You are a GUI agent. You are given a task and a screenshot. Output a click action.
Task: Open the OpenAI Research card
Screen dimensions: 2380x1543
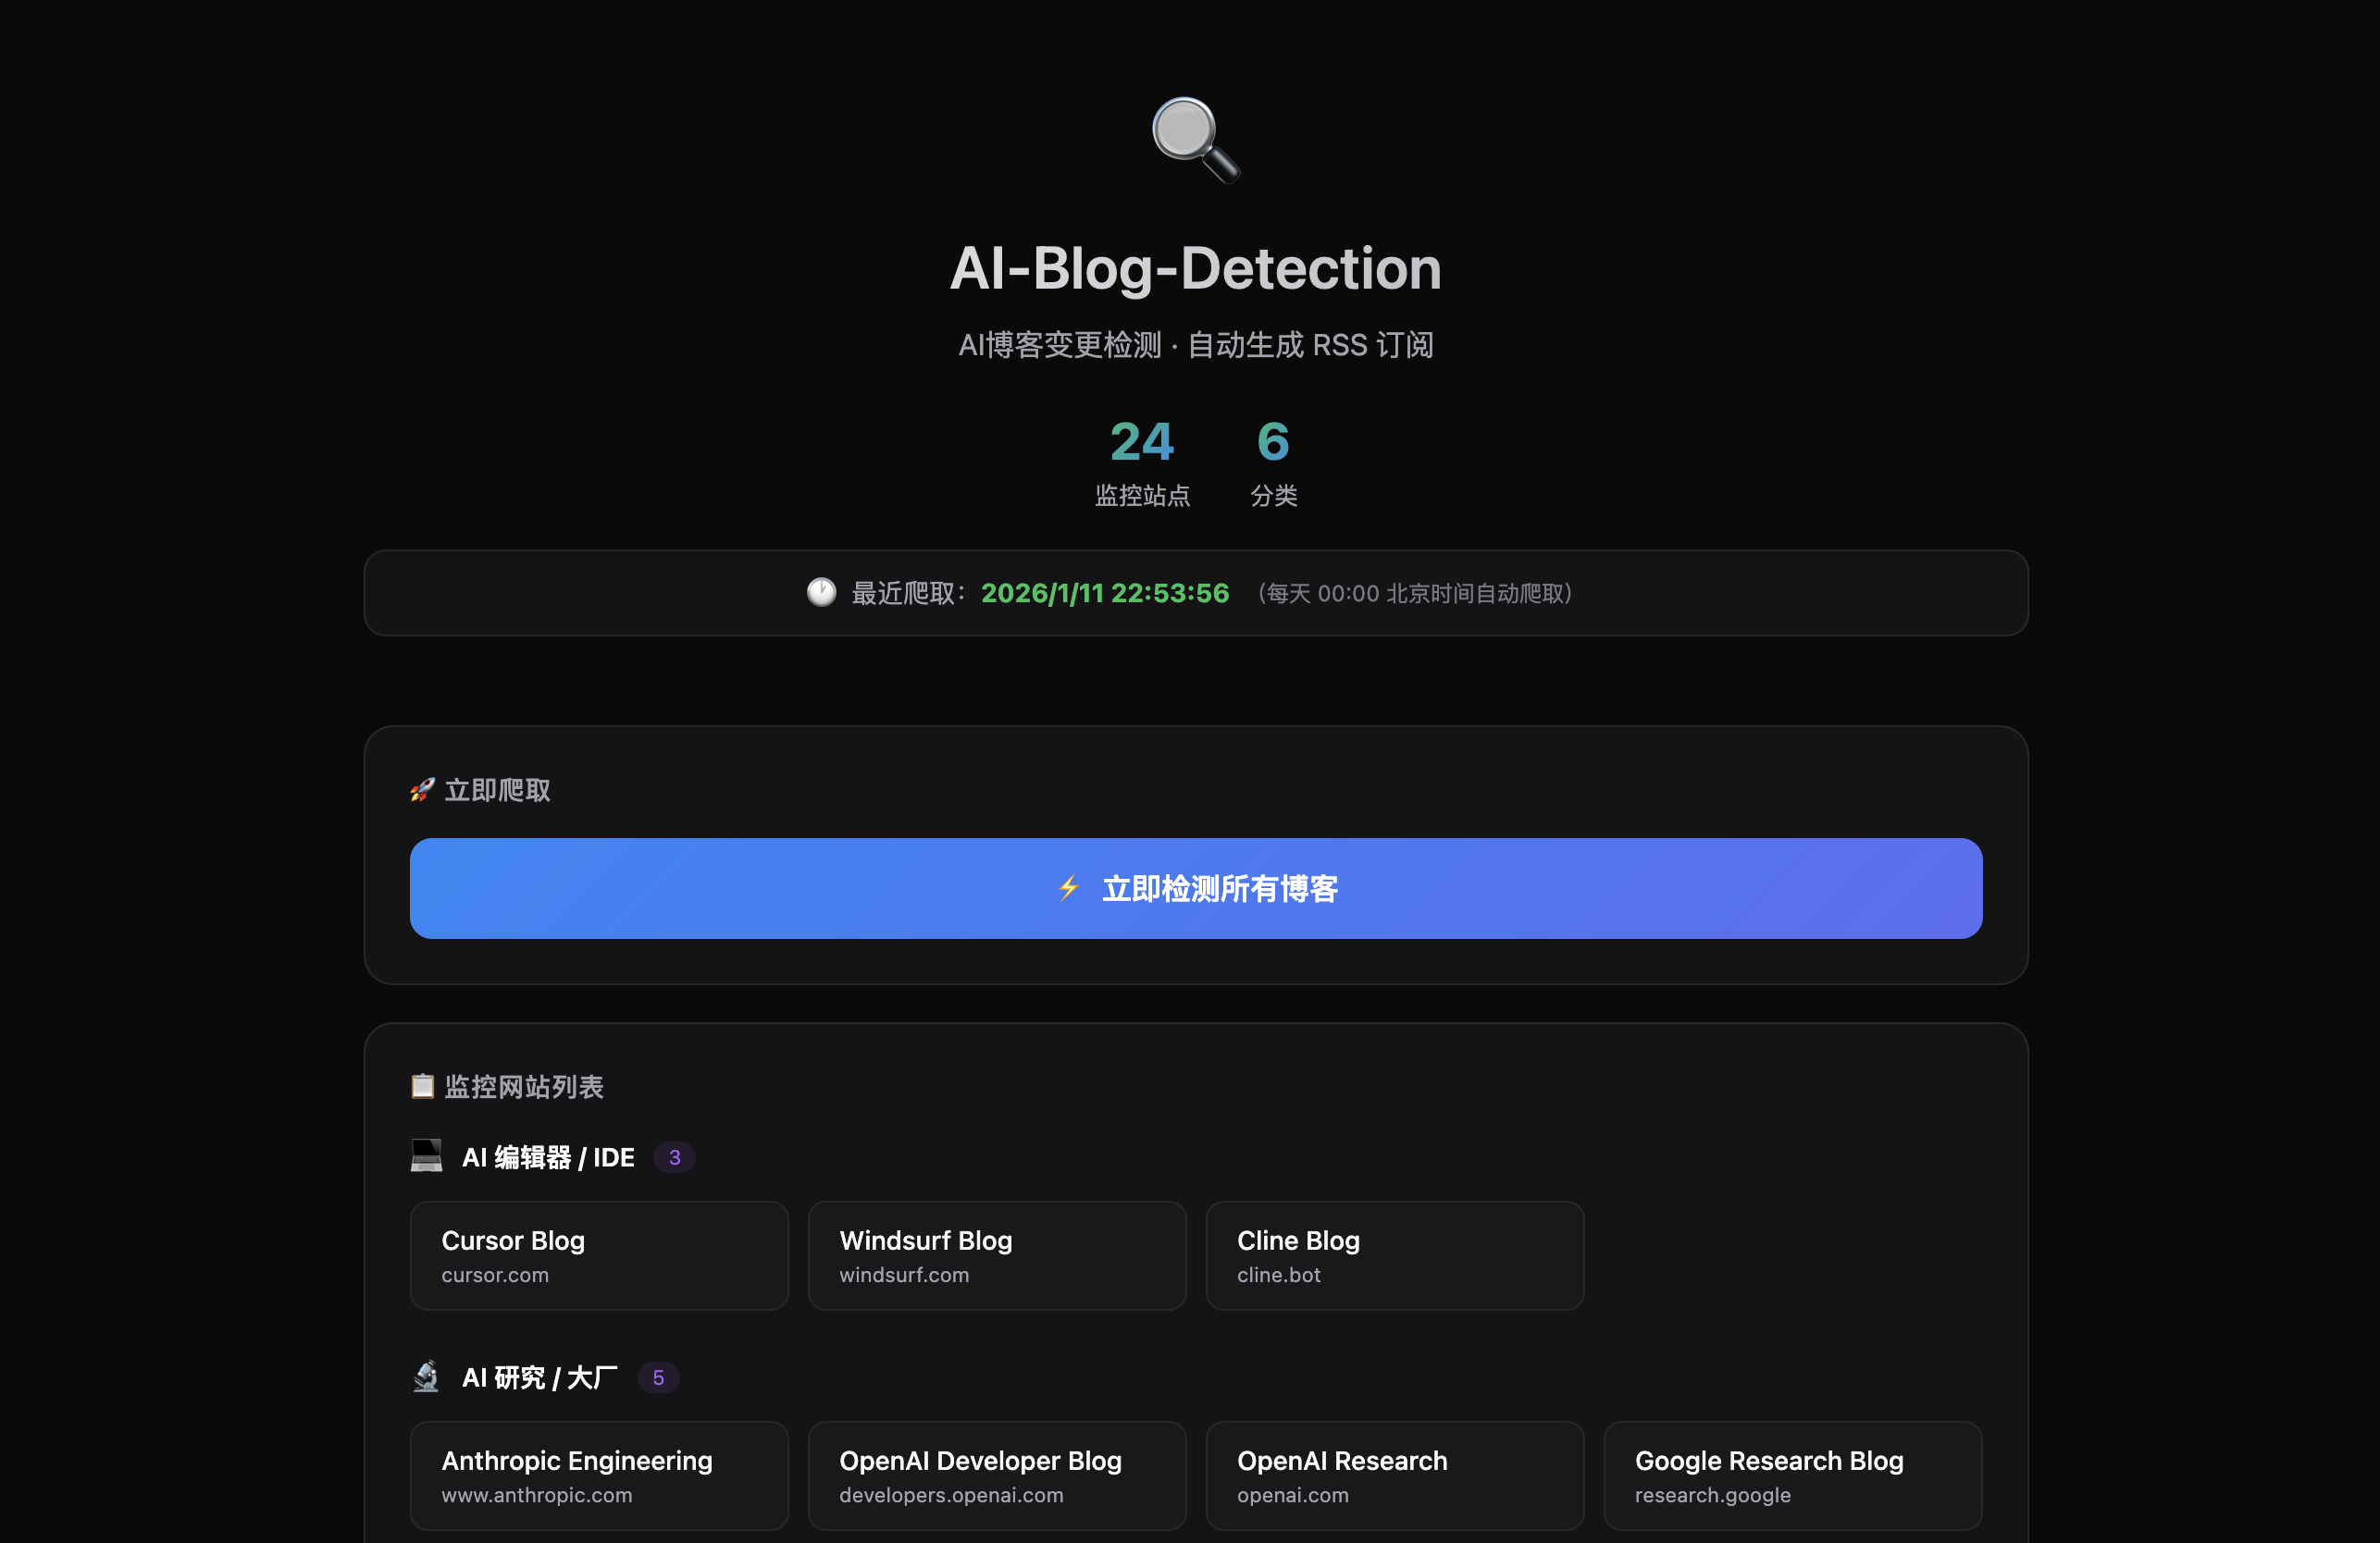point(1394,1475)
